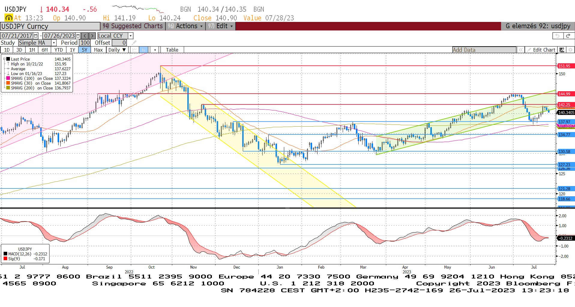Expand the Suggested Charts menu
The height and width of the screenshot is (307, 575).
(133, 26)
